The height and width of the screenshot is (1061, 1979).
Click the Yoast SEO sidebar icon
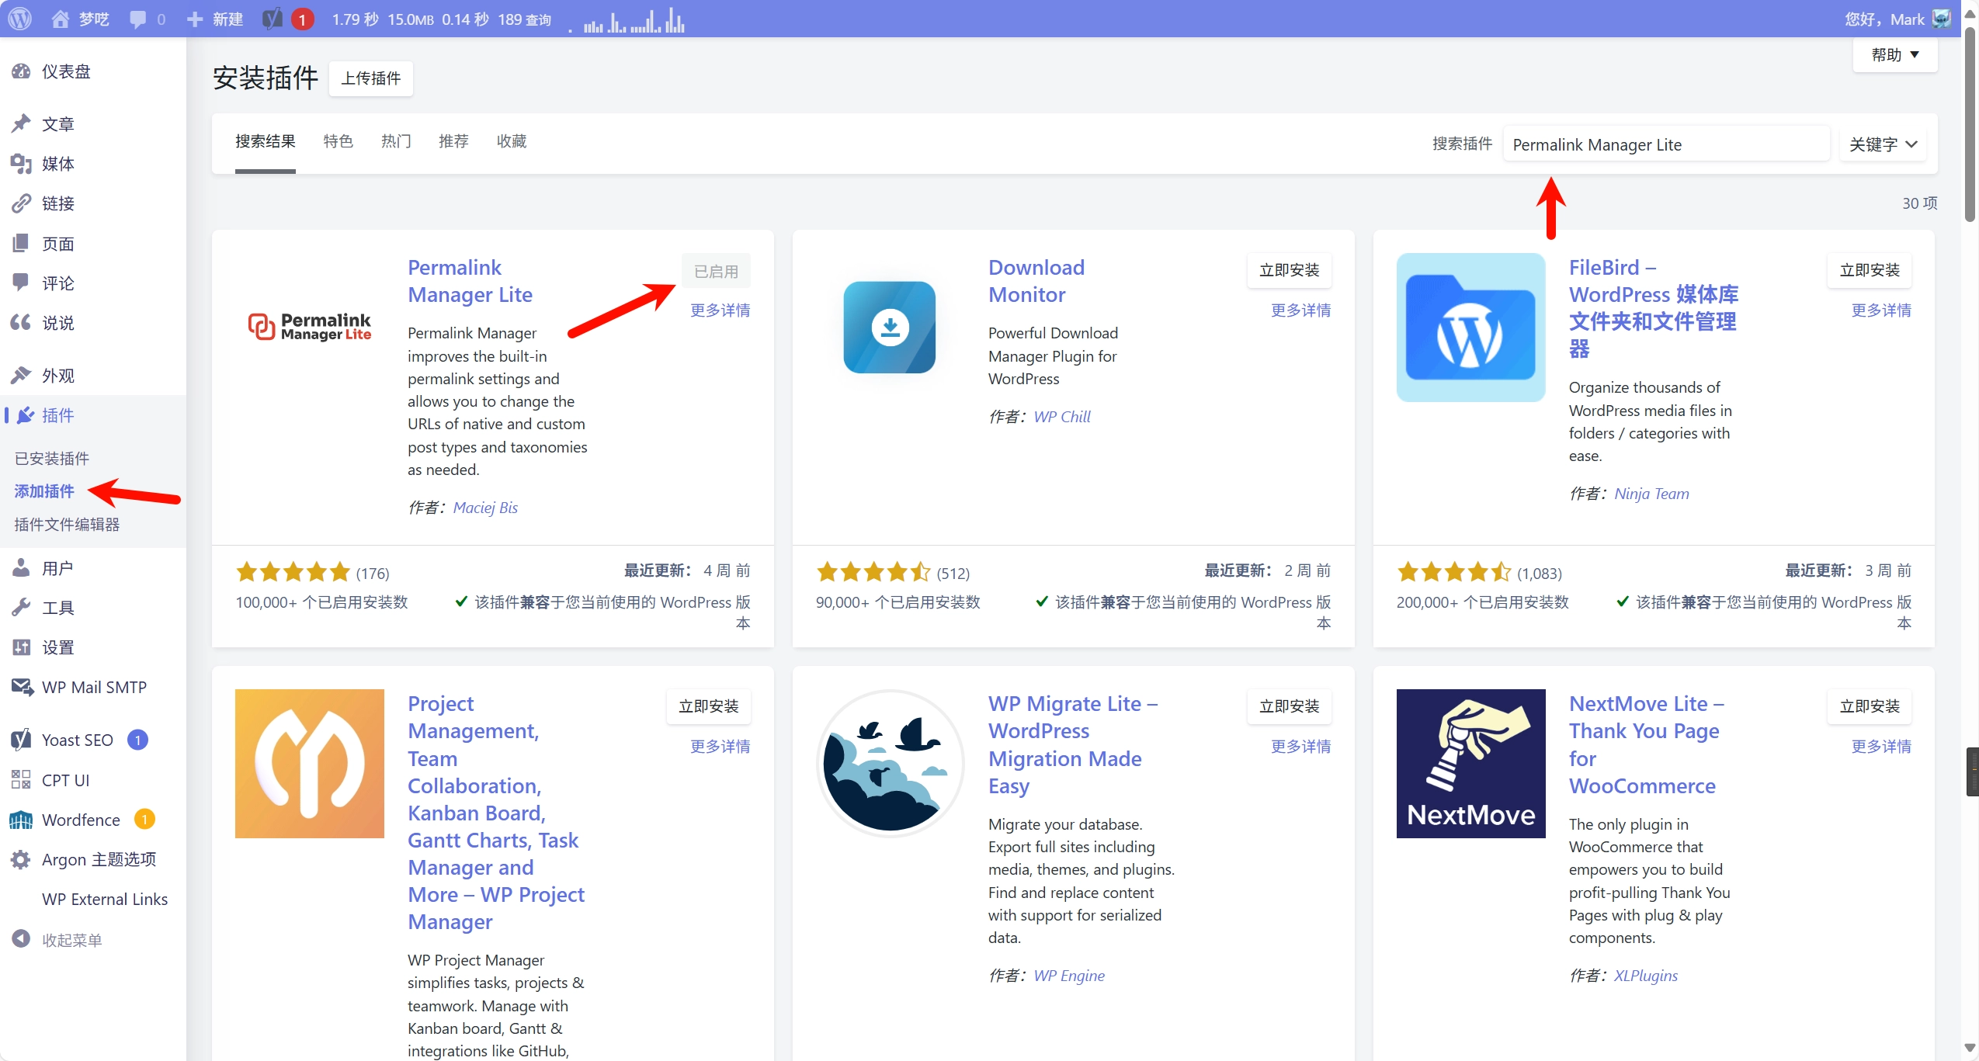tap(21, 740)
